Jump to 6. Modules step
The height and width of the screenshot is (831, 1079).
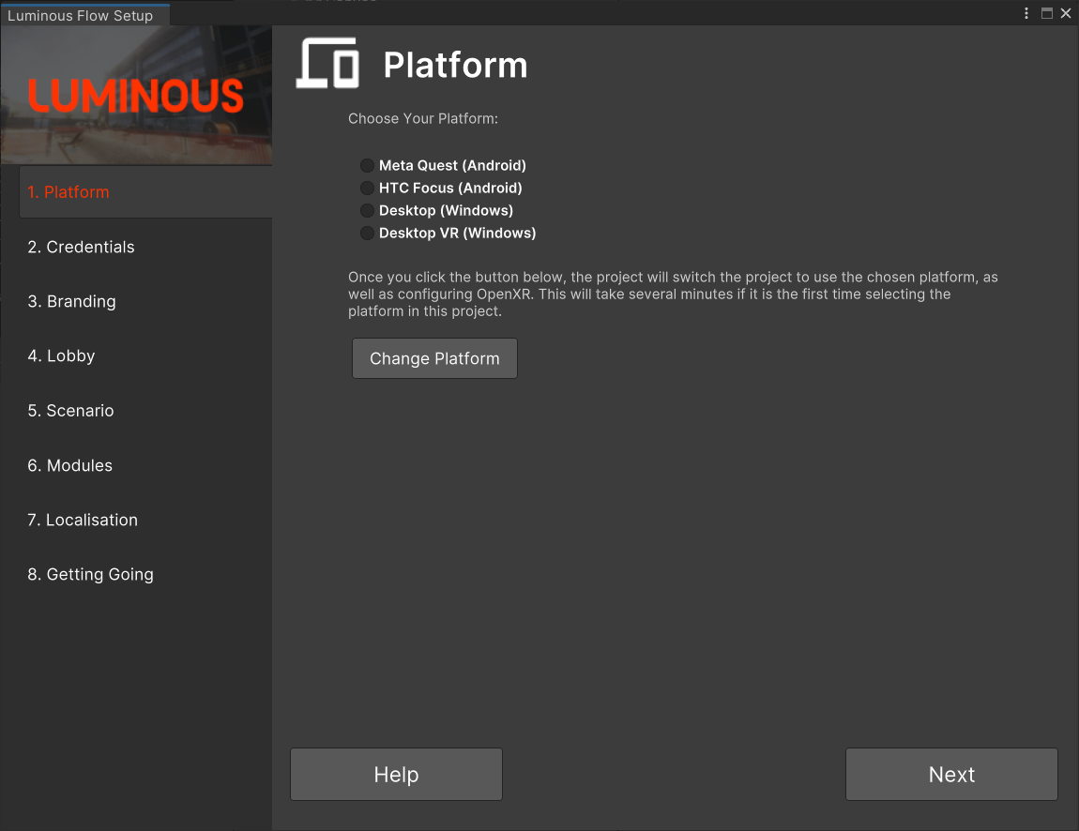coord(69,465)
